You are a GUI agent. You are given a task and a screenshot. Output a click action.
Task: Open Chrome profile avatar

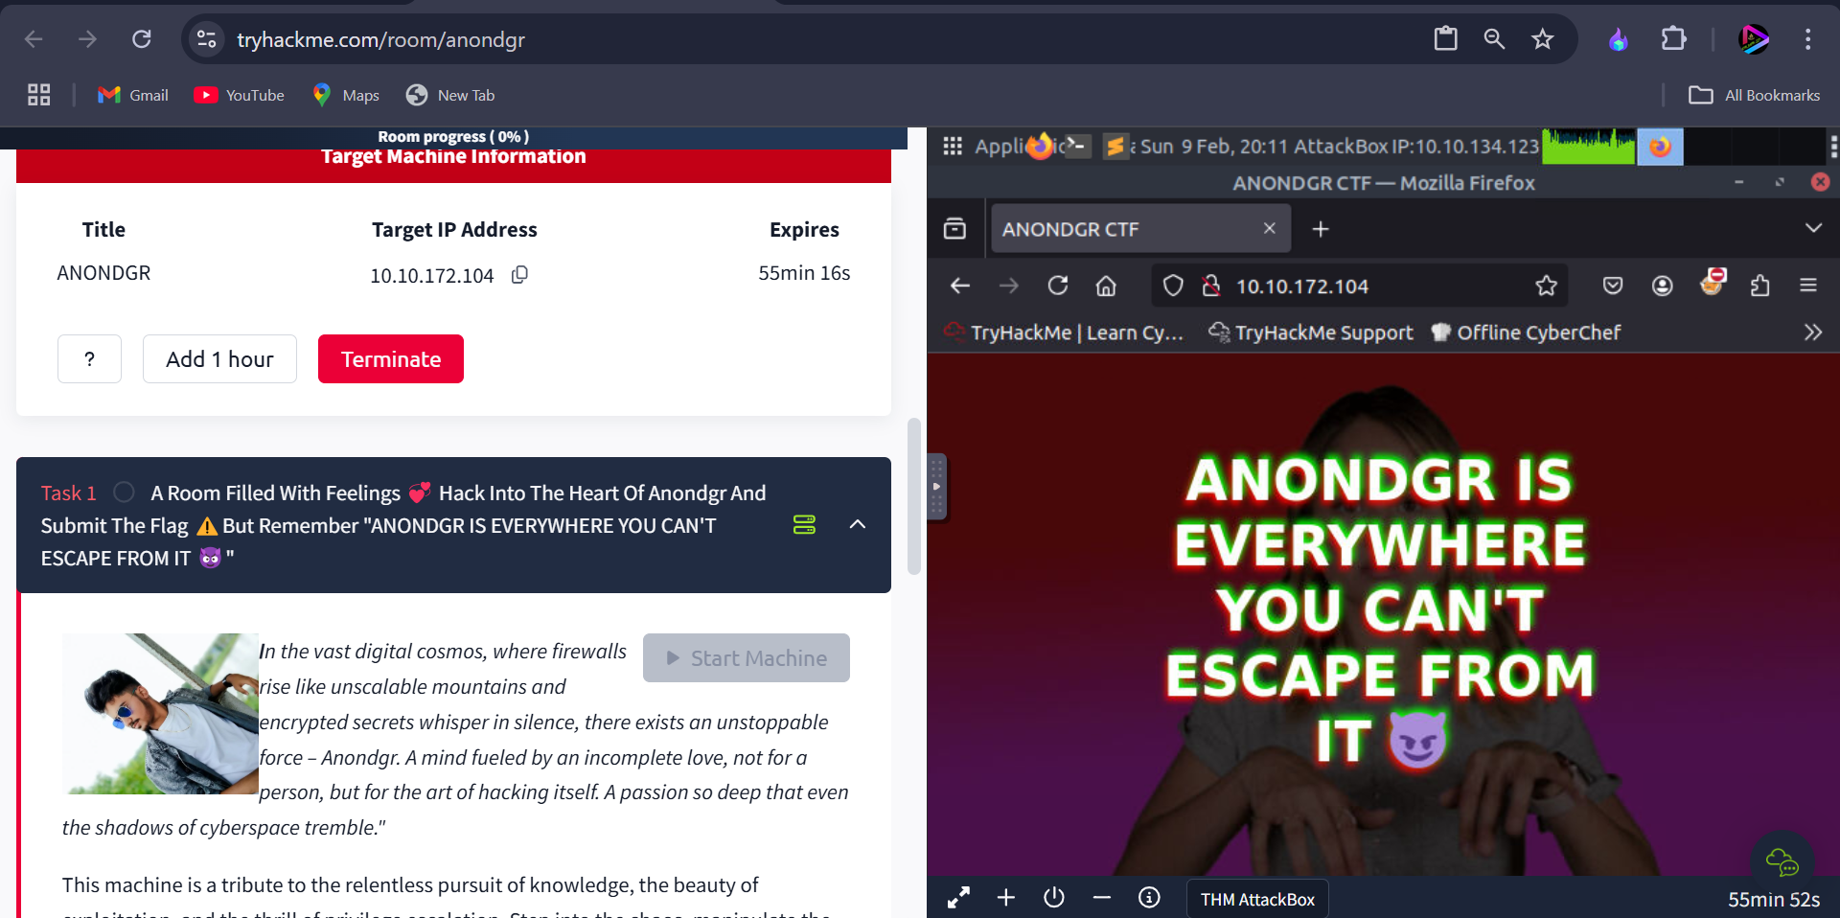click(1754, 39)
